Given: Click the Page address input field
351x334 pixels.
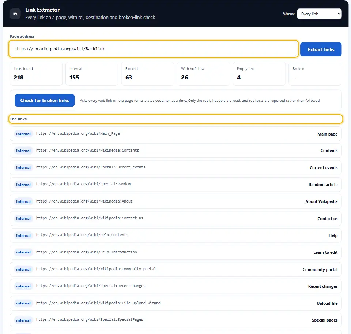Looking at the screenshot, I should [x=153, y=49].
